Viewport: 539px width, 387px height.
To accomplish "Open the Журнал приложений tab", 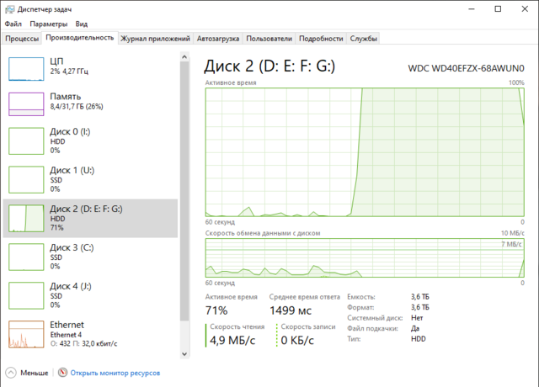I will (x=156, y=39).
